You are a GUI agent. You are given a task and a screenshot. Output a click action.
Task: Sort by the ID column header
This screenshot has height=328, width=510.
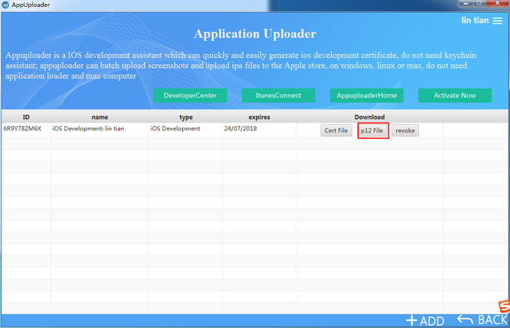point(26,117)
